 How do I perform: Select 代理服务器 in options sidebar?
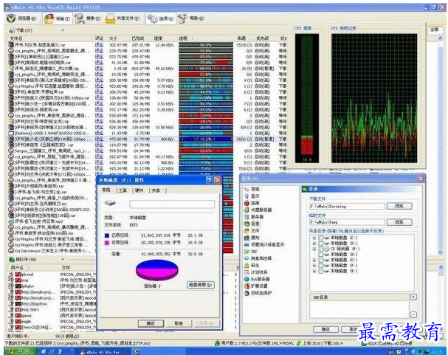tap(258, 210)
